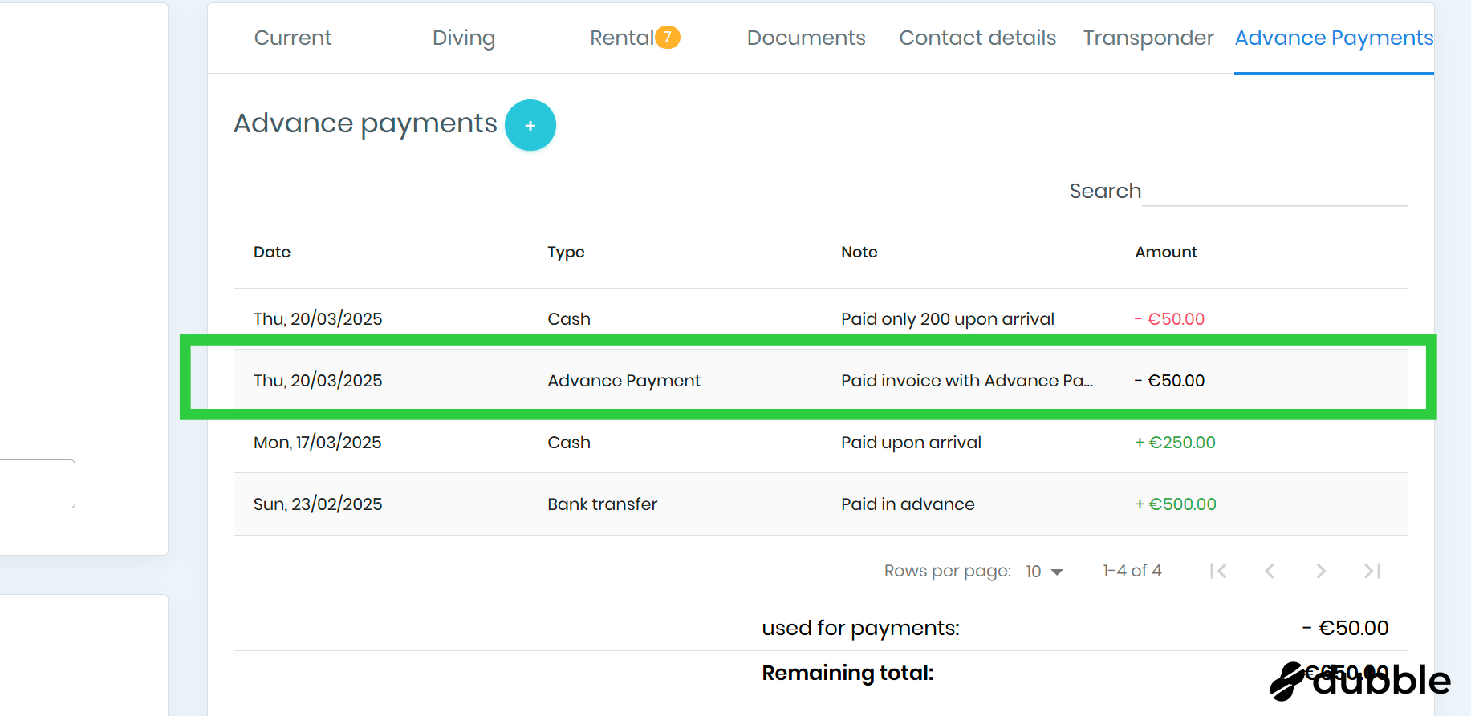The height and width of the screenshot is (716, 1471).
Task: Switch to the Current tab
Action: [292, 38]
